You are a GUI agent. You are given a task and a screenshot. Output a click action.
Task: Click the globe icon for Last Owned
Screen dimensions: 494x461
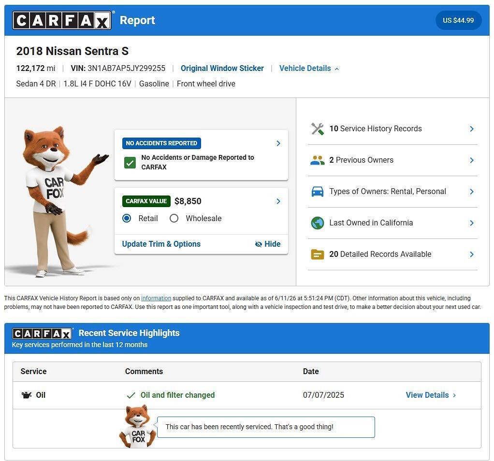317,223
